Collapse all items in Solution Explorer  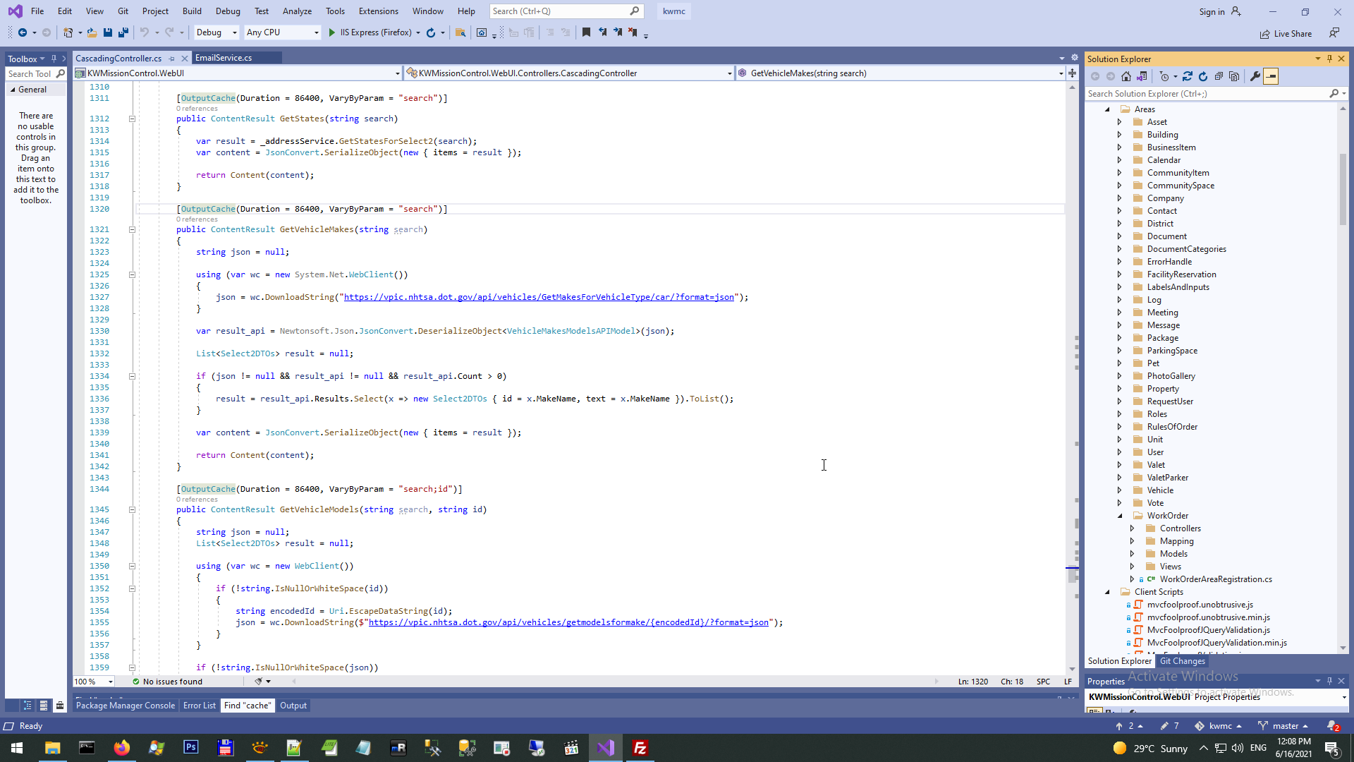tap(1219, 76)
